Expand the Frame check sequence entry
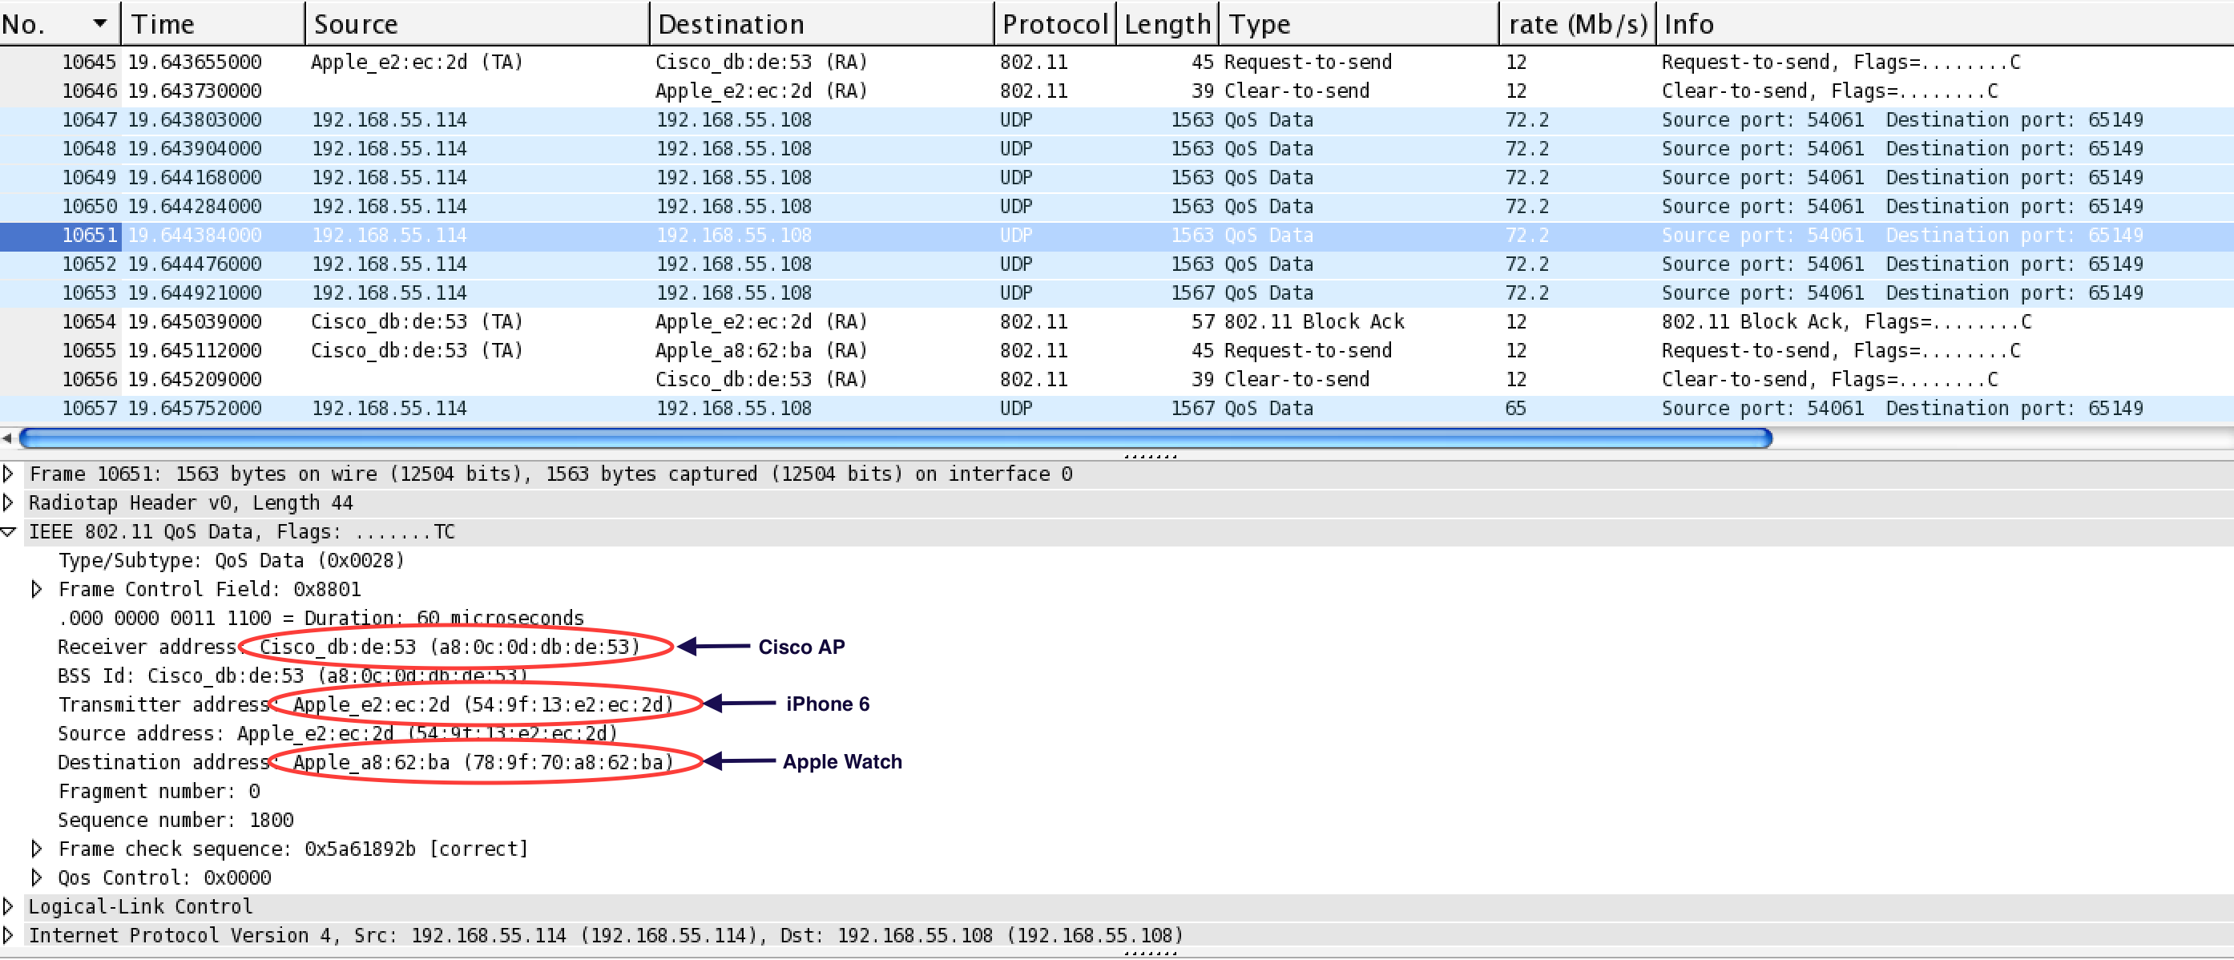Screen dimensions: 2234x960 [x=36, y=848]
